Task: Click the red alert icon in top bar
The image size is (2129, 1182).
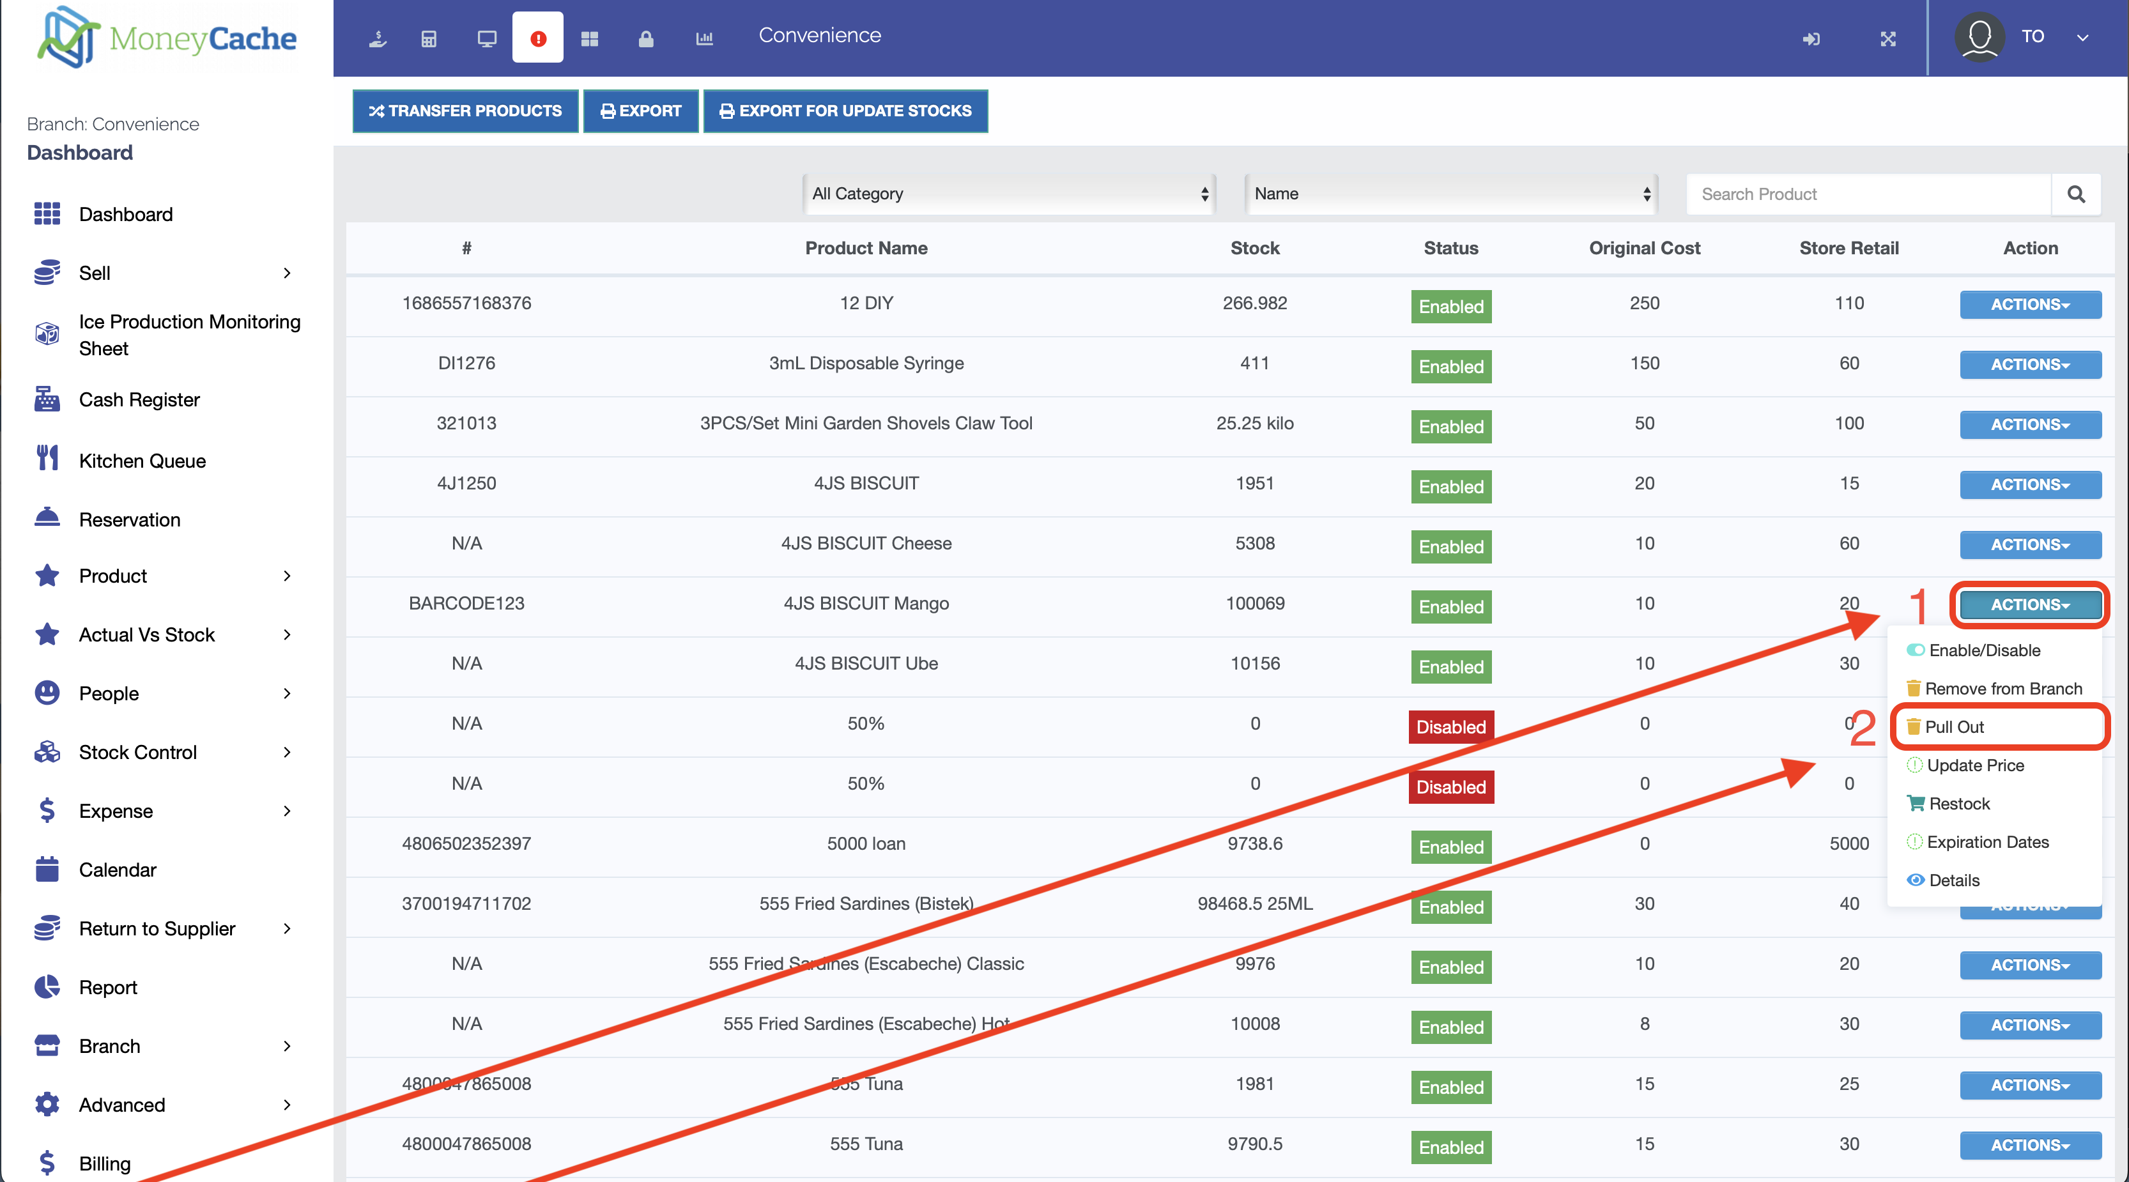Action: point(537,38)
